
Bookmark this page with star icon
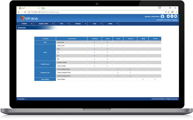169,12
